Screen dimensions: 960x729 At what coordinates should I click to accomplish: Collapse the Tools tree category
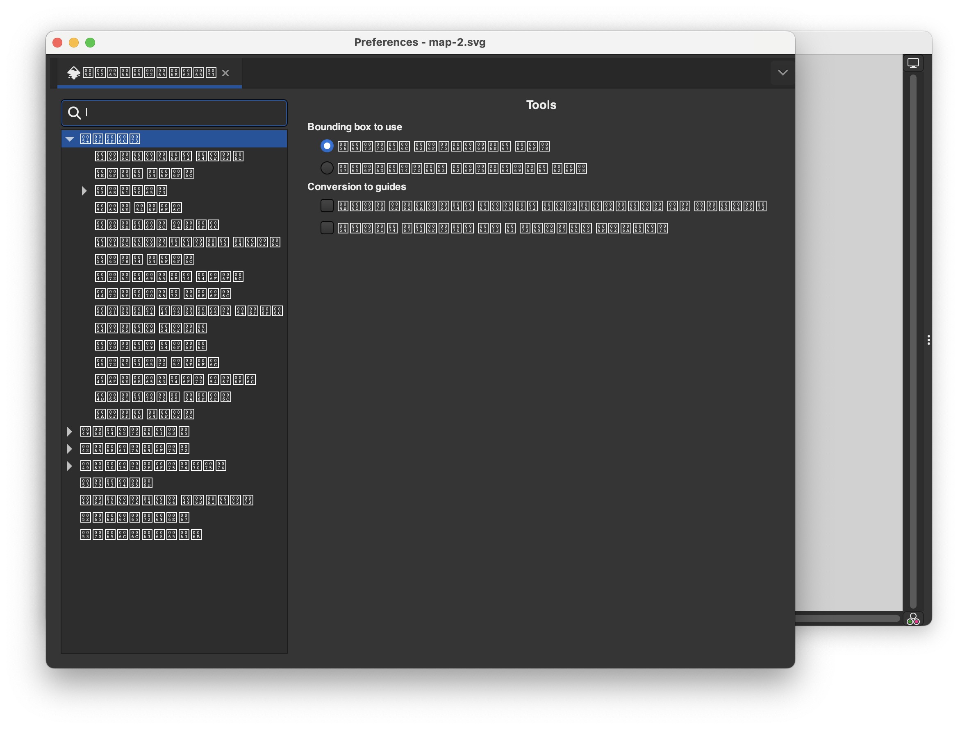pyautogui.click(x=69, y=139)
